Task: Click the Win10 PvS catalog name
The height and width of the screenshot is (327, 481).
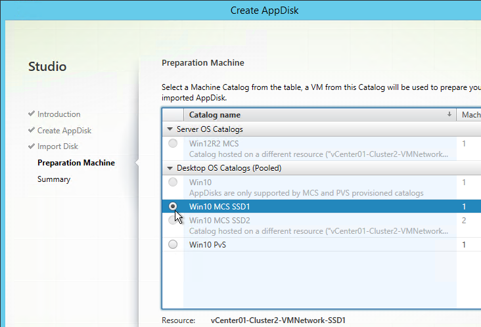Action: 208,244
